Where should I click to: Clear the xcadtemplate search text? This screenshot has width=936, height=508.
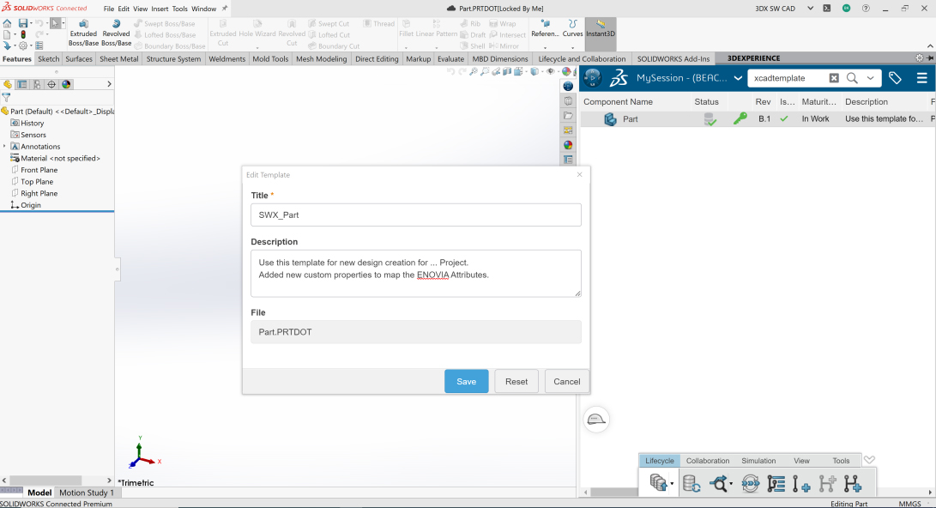[834, 78]
